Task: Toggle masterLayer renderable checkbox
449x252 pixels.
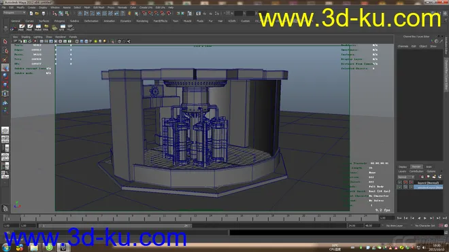Action: pos(400,187)
